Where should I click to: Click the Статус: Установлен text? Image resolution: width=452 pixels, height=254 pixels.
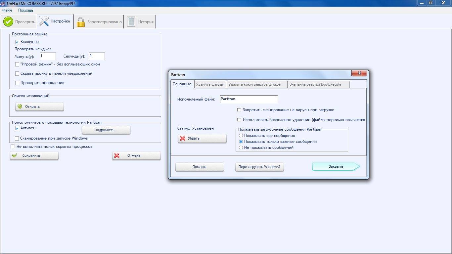pyautogui.click(x=196, y=128)
